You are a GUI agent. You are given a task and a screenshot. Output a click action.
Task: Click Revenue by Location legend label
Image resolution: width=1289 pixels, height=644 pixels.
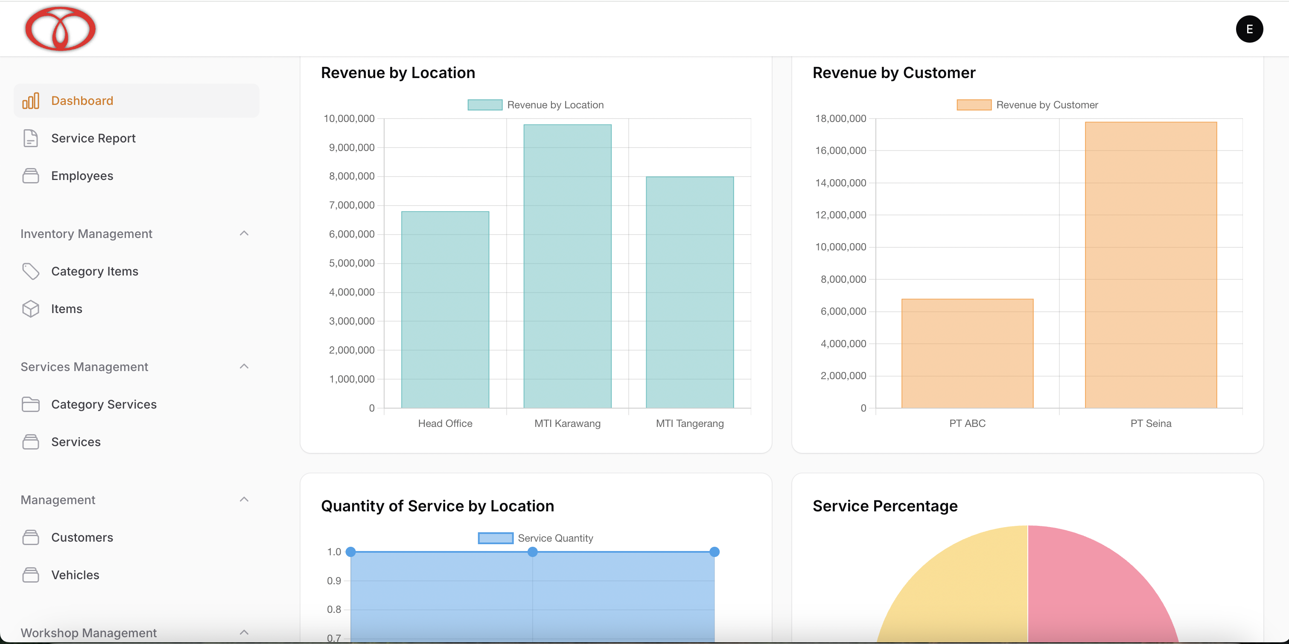555,104
